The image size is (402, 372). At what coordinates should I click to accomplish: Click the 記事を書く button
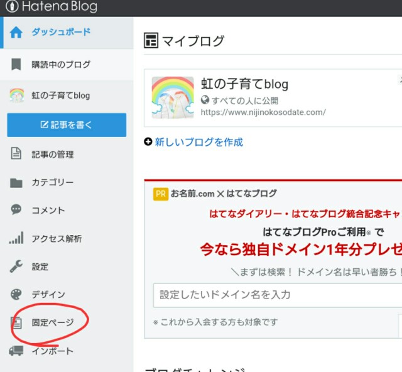coord(67,125)
